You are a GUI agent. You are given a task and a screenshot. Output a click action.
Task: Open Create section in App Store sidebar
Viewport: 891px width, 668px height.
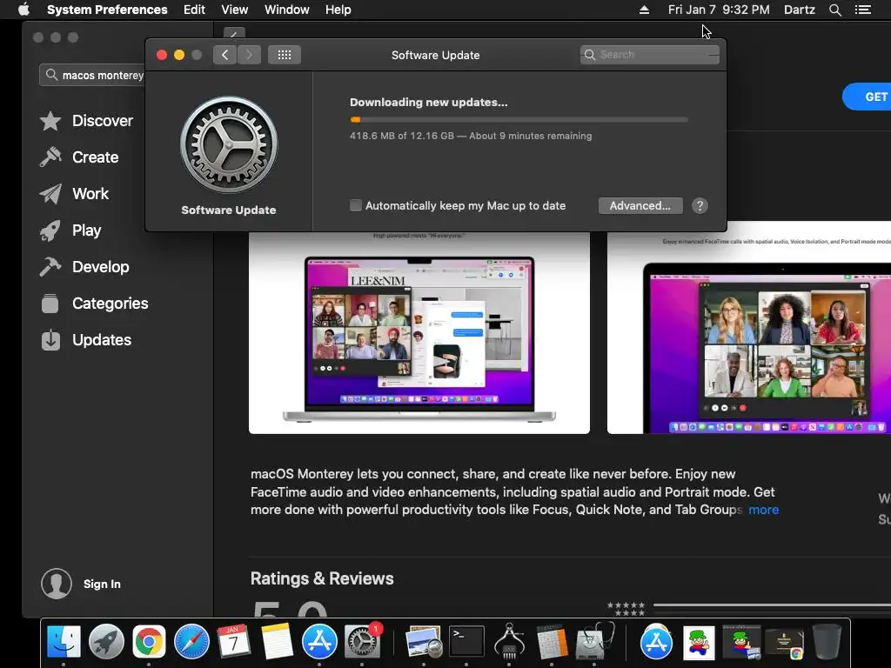79,157
